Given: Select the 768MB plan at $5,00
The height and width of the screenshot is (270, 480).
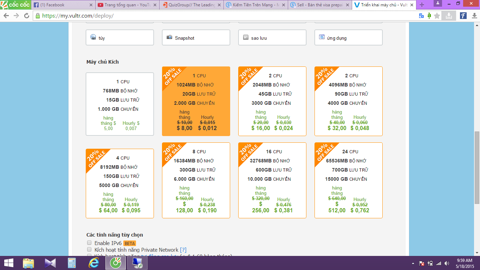Looking at the screenshot, I should point(120,104).
